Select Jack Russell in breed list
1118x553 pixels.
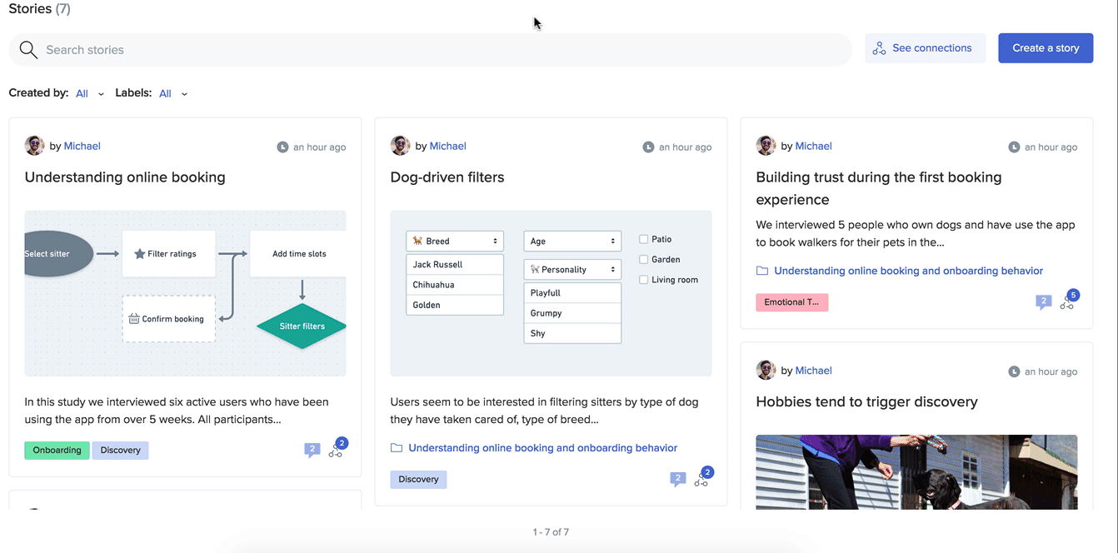[455, 265]
